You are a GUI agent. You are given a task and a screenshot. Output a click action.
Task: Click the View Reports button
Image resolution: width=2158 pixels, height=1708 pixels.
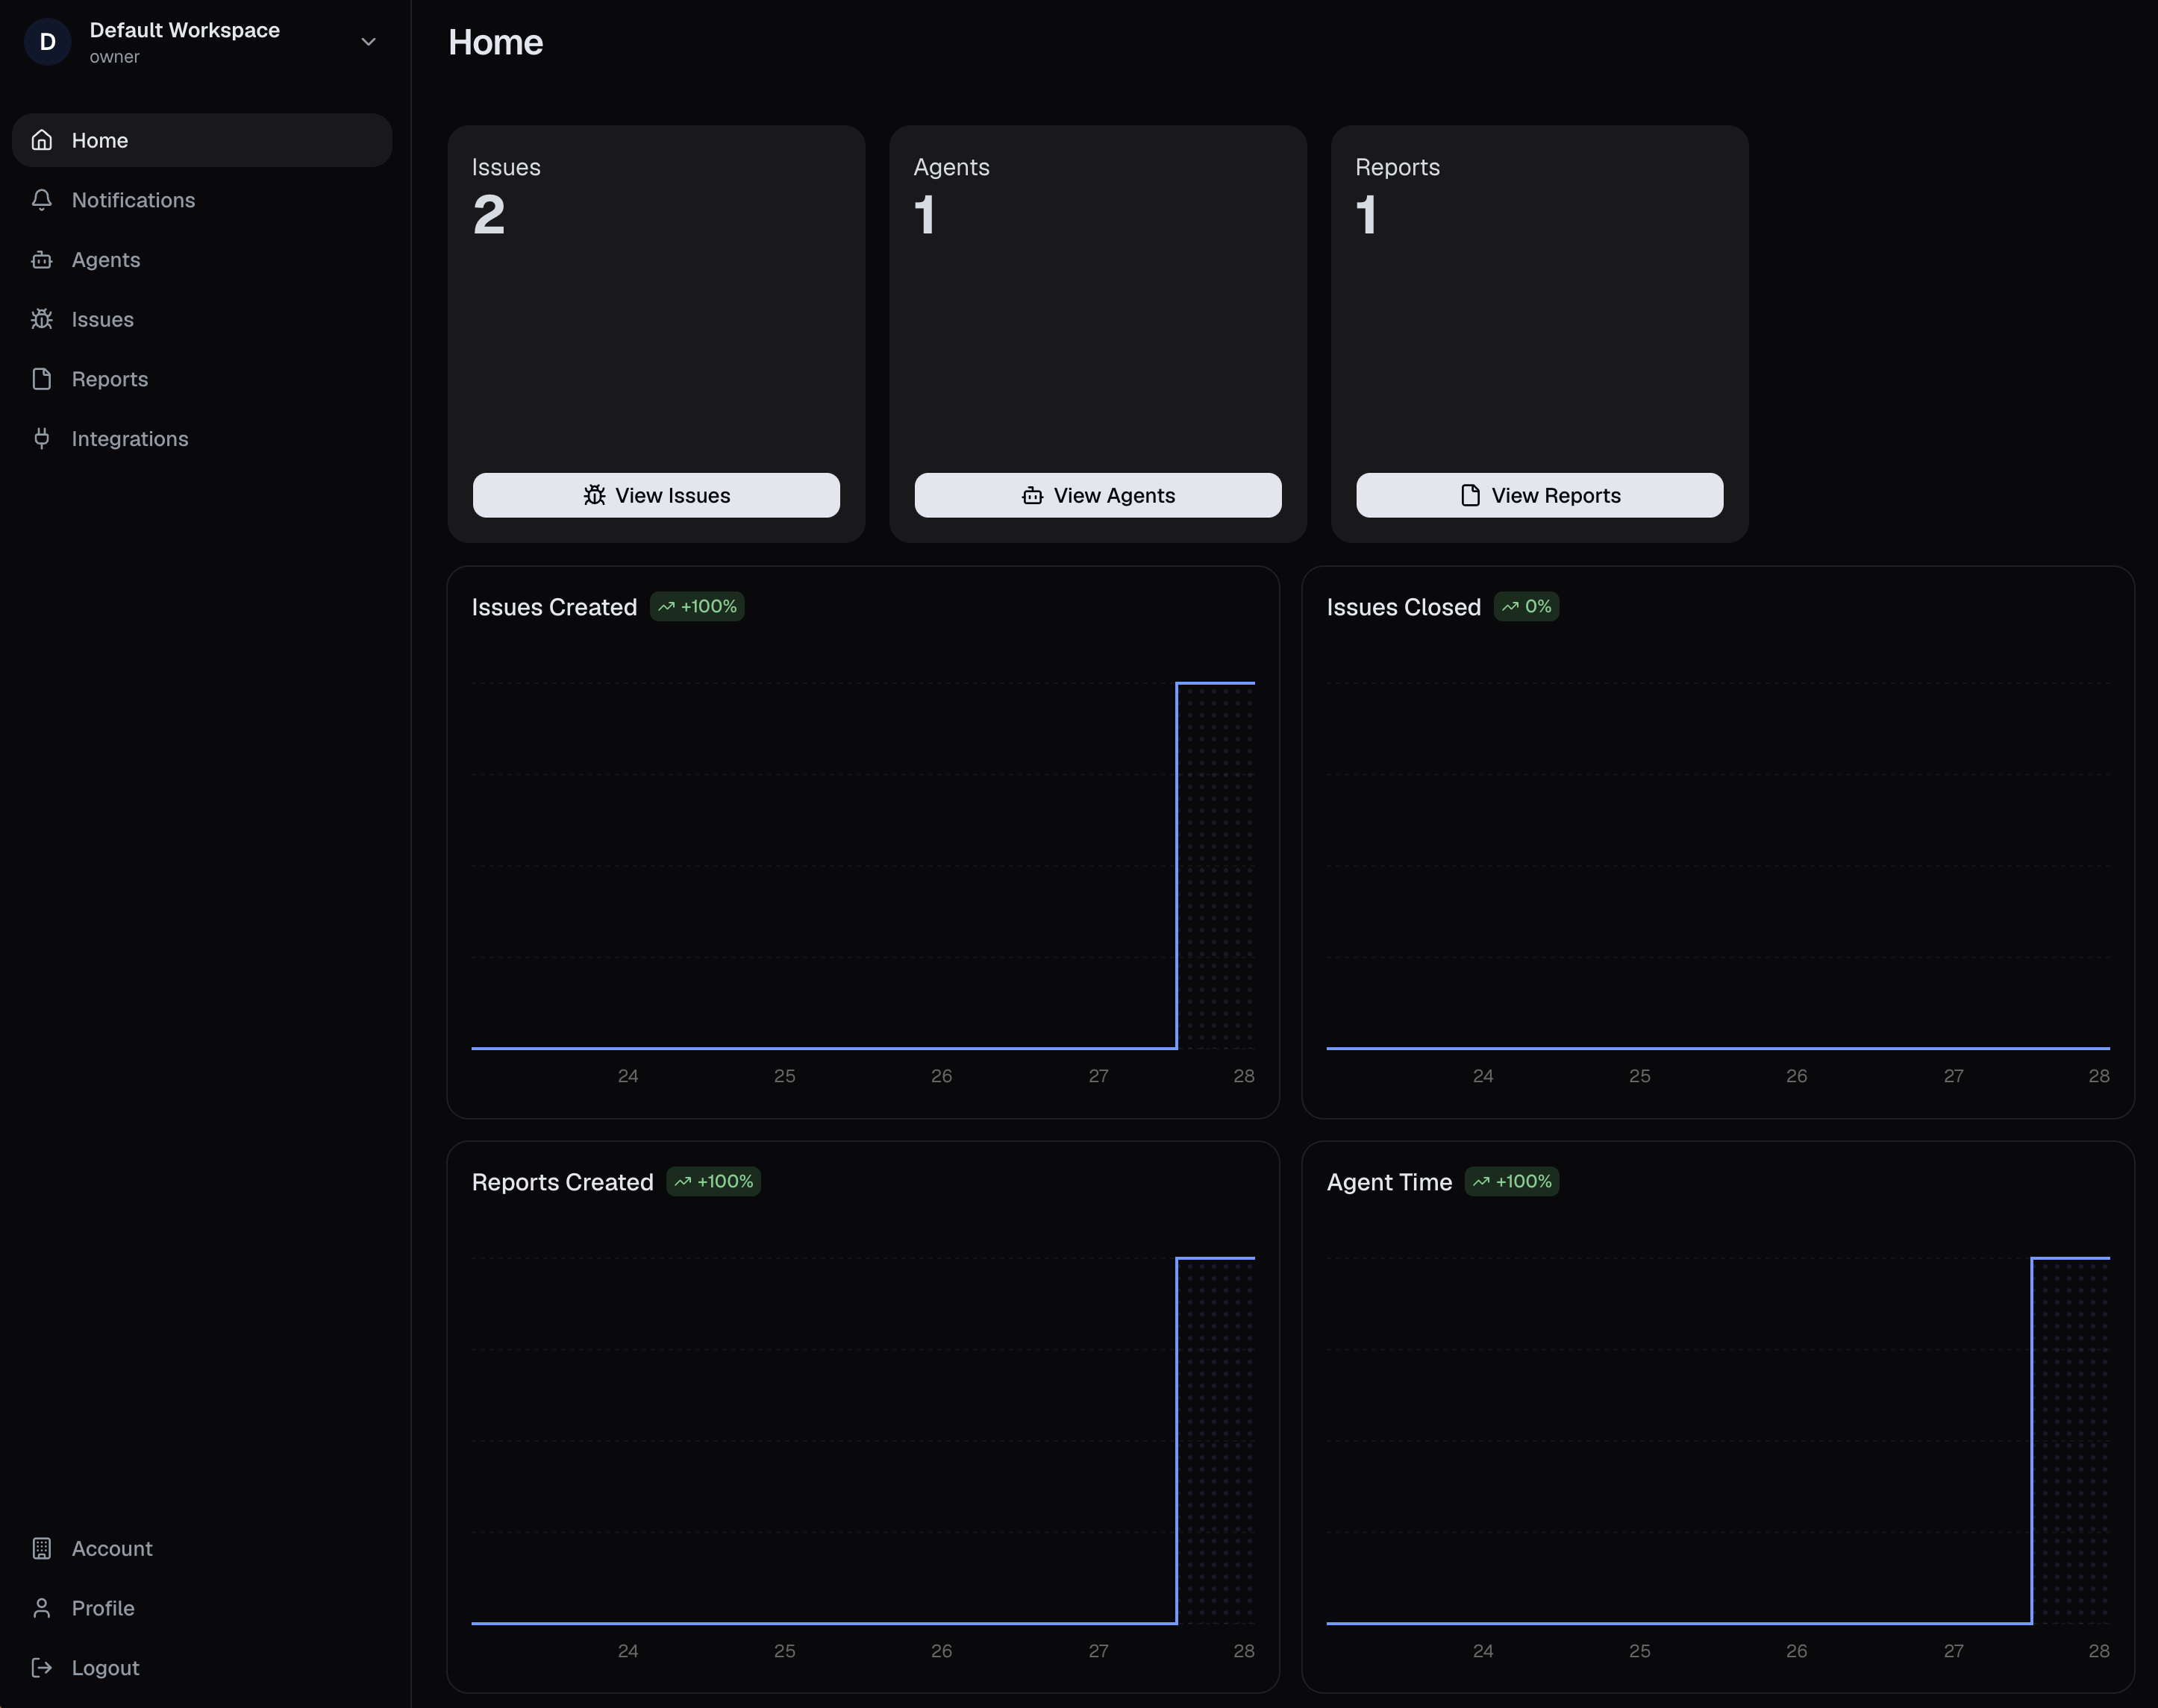(x=1539, y=495)
